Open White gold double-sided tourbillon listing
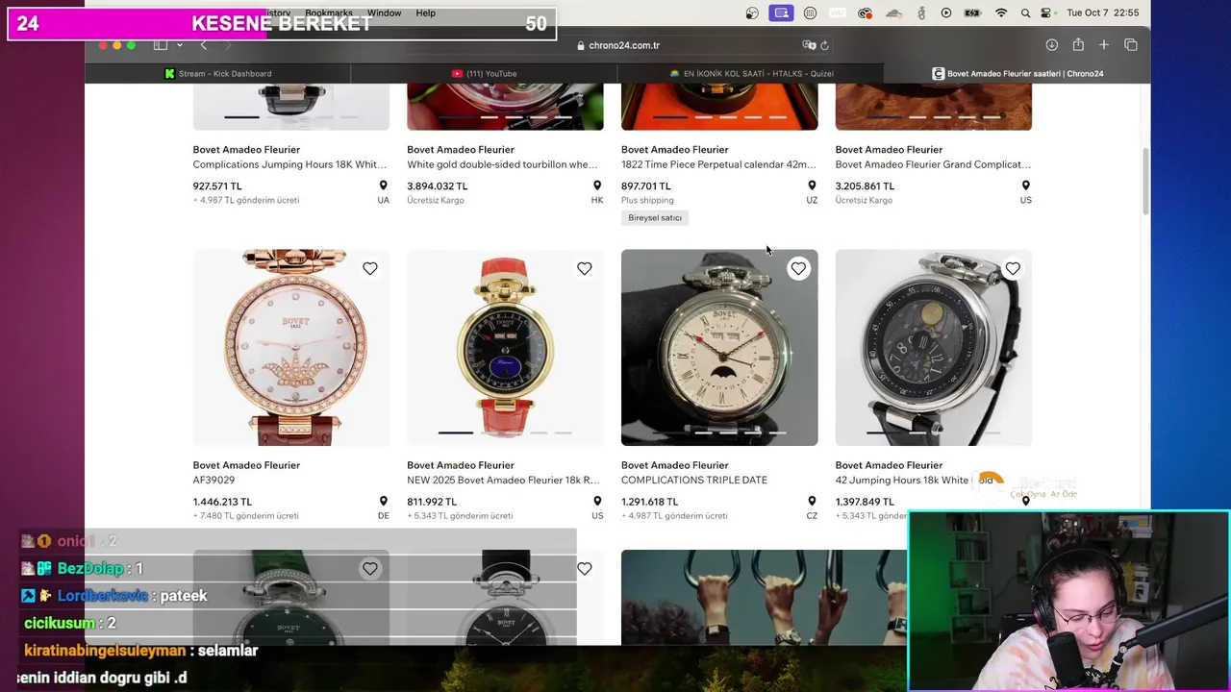This screenshot has height=692, width=1231. tap(502, 164)
